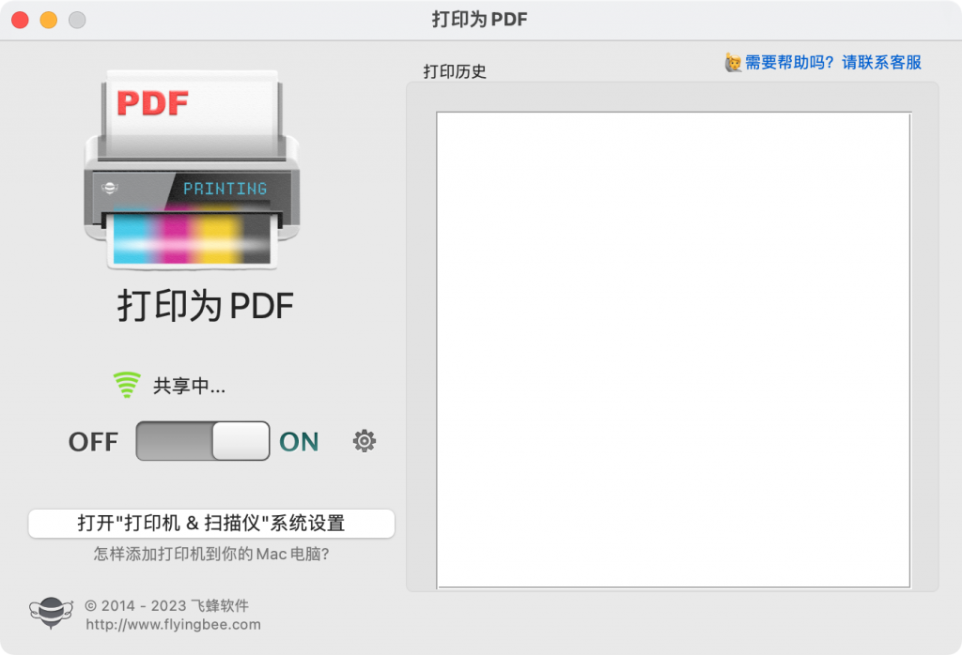962x655 pixels.
Task: Select the 打印历史 panel label
Action: [454, 71]
